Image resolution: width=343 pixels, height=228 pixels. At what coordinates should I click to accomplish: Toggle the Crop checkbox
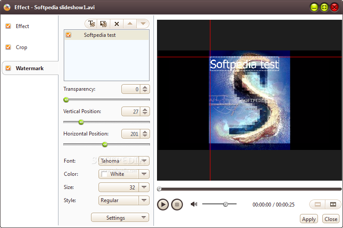[8, 47]
